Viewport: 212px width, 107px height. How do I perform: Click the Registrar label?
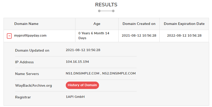coord(23,97)
